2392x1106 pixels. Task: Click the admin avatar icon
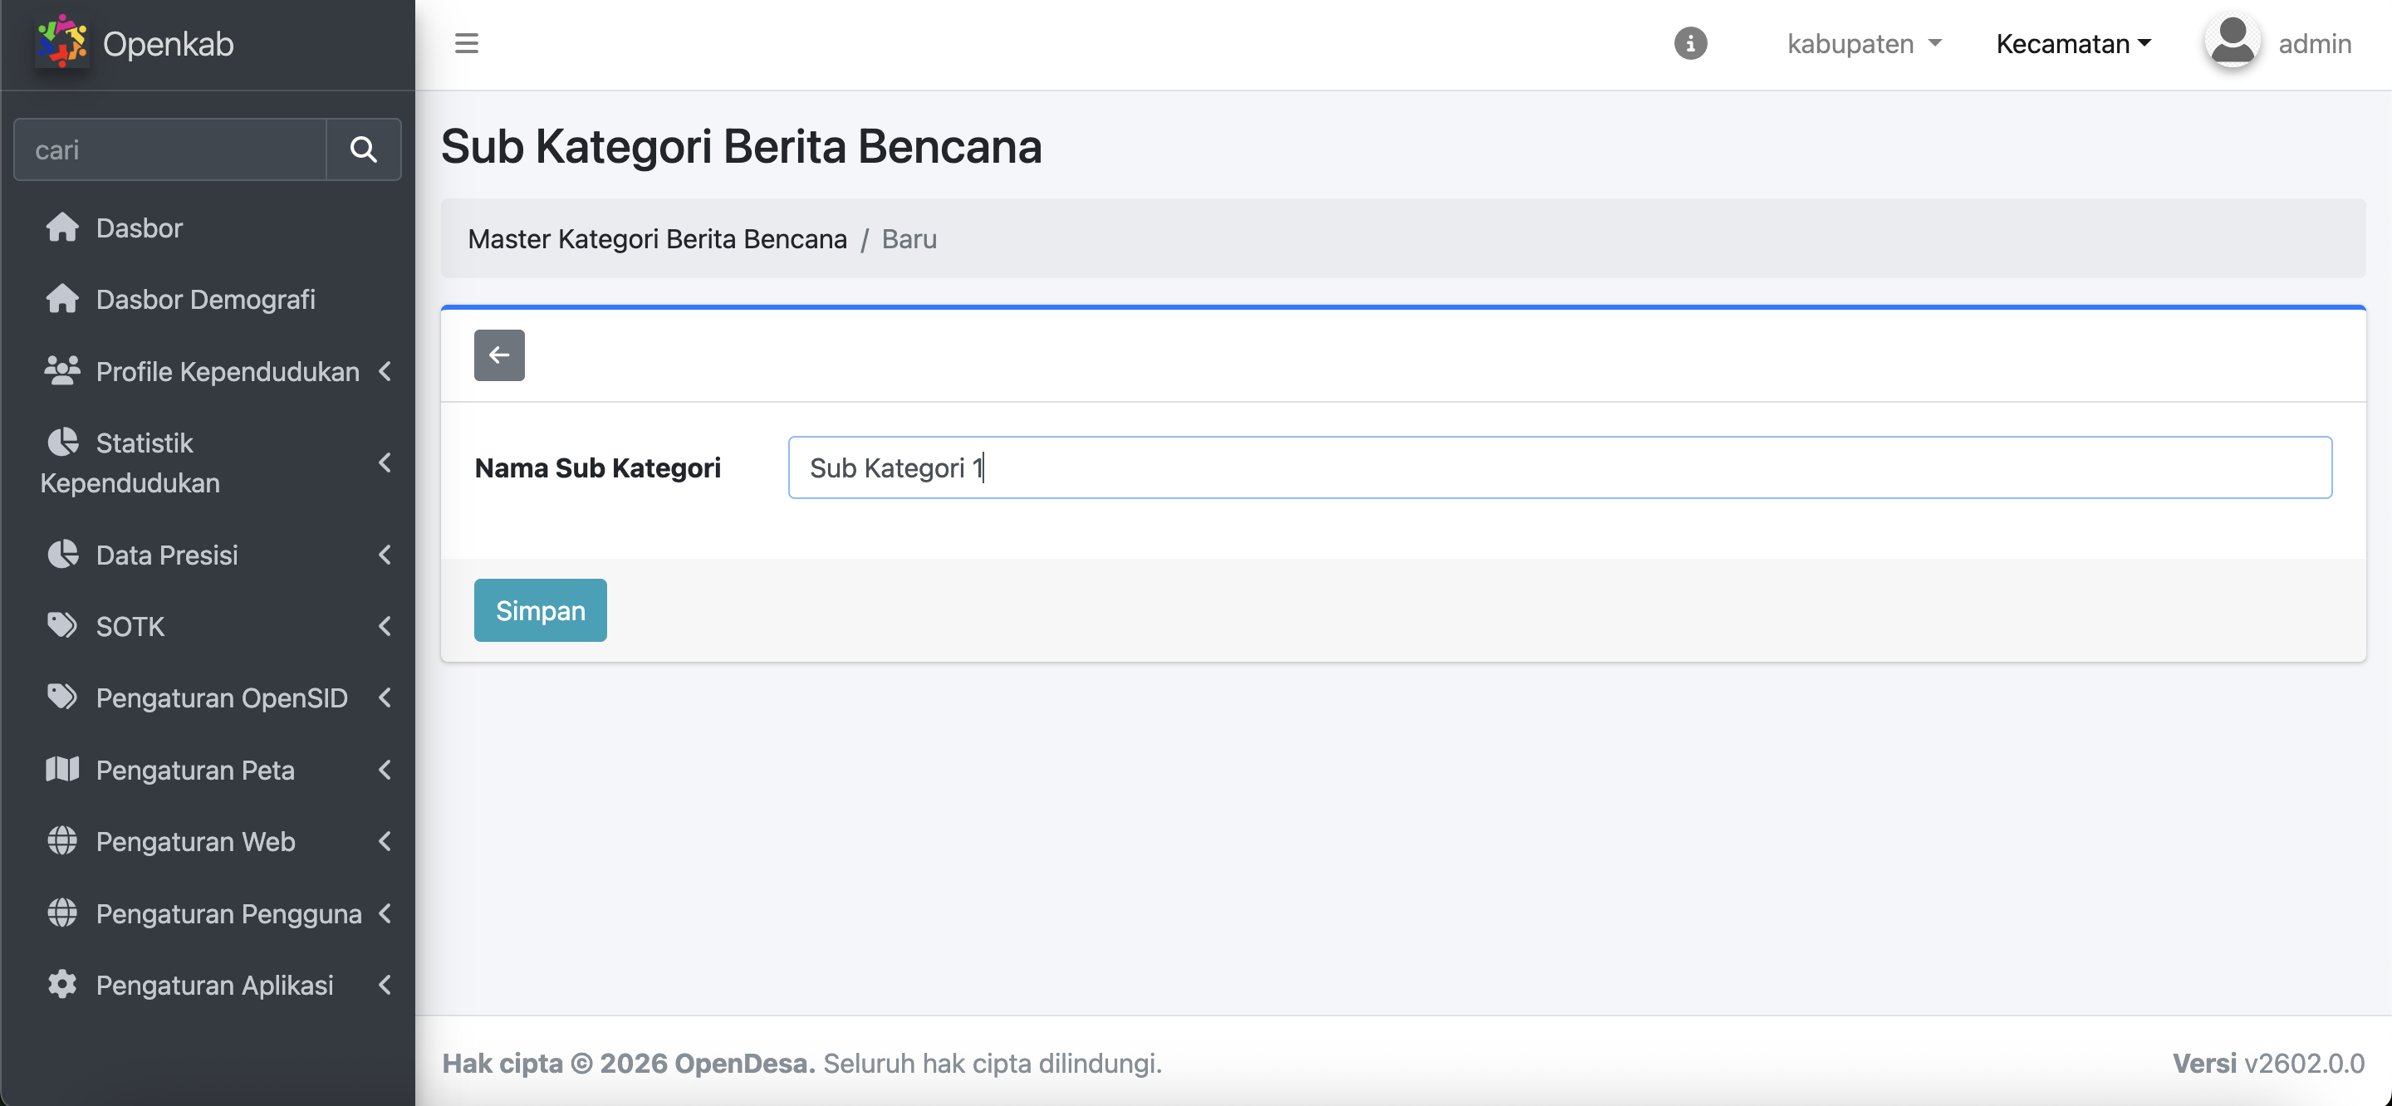[x=2232, y=42]
